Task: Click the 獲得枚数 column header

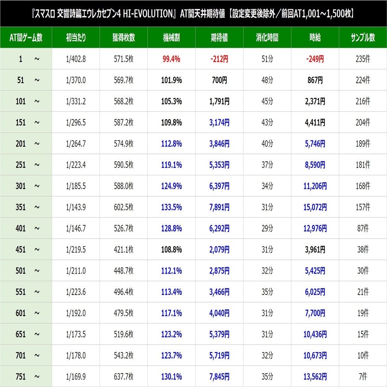Action: [124, 38]
